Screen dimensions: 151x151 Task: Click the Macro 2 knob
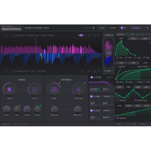[133, 34]
